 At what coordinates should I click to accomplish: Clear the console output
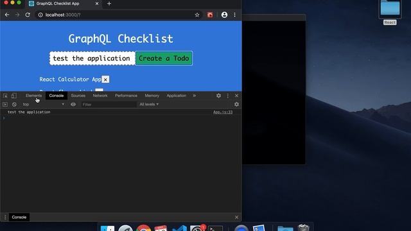pos(14,105)
